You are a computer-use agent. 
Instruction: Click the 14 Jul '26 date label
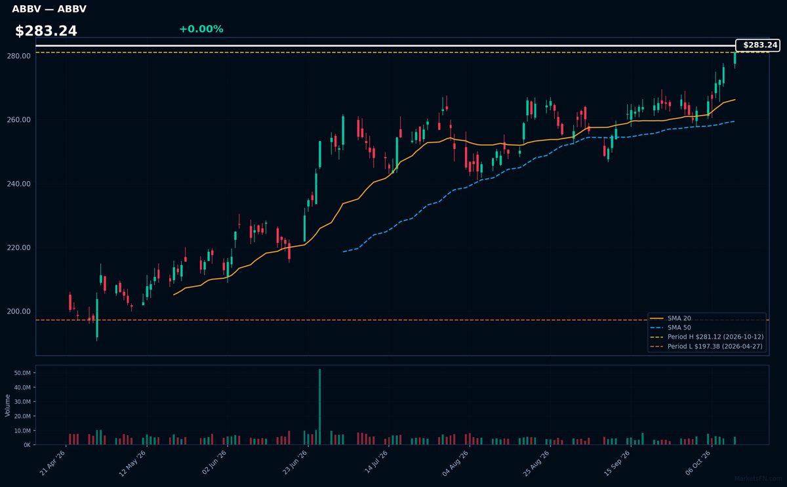pyautogui.click(x=375, y=463)
